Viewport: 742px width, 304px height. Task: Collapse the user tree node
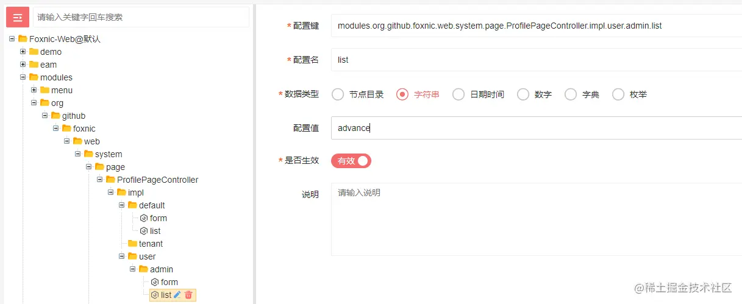coord(122,256)
